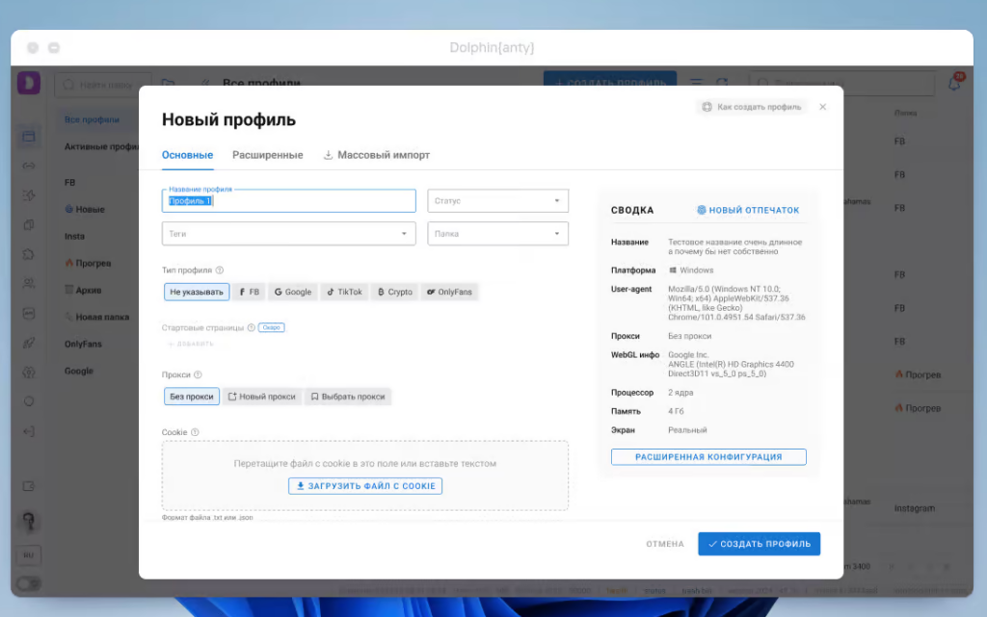Select FB profile type
Screen dimensions: 987x617
click(x=249, y=292)
